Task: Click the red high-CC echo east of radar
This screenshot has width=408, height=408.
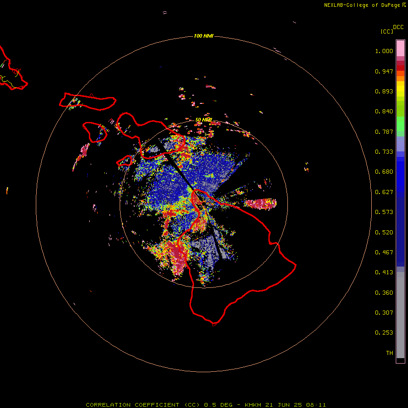Action: [x=261, y=204]
